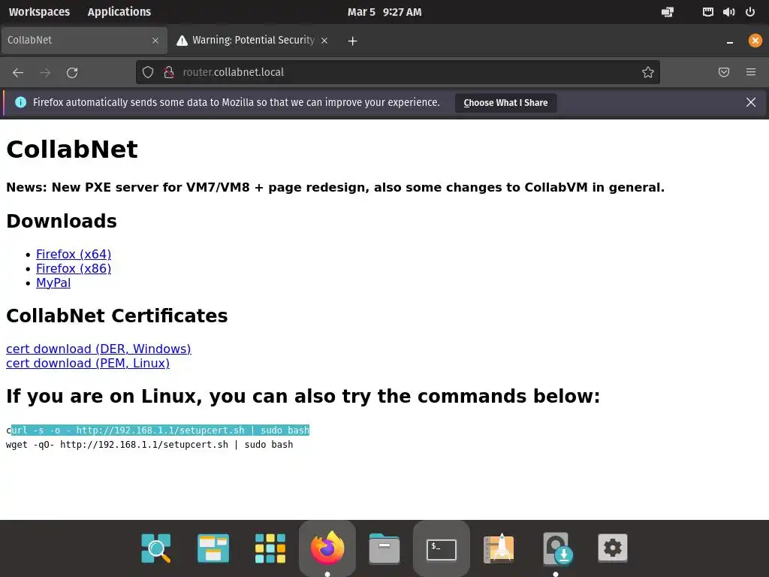Open the workspaces overview dock icon
Image resolution: width=769 pixels, height=577 pixels.
pyautogui.click(x=213, y=548)
